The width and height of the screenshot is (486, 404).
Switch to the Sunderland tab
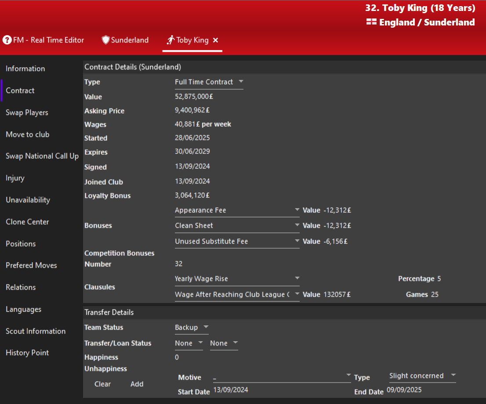coord(130,40)
